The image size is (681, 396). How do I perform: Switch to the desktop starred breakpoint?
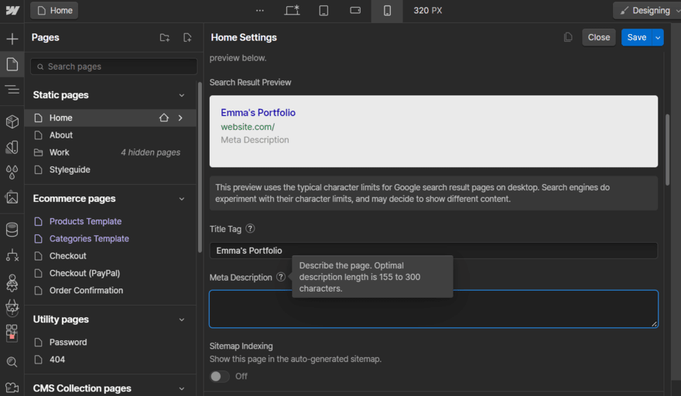pyautogui.click(x=292, y=10)
